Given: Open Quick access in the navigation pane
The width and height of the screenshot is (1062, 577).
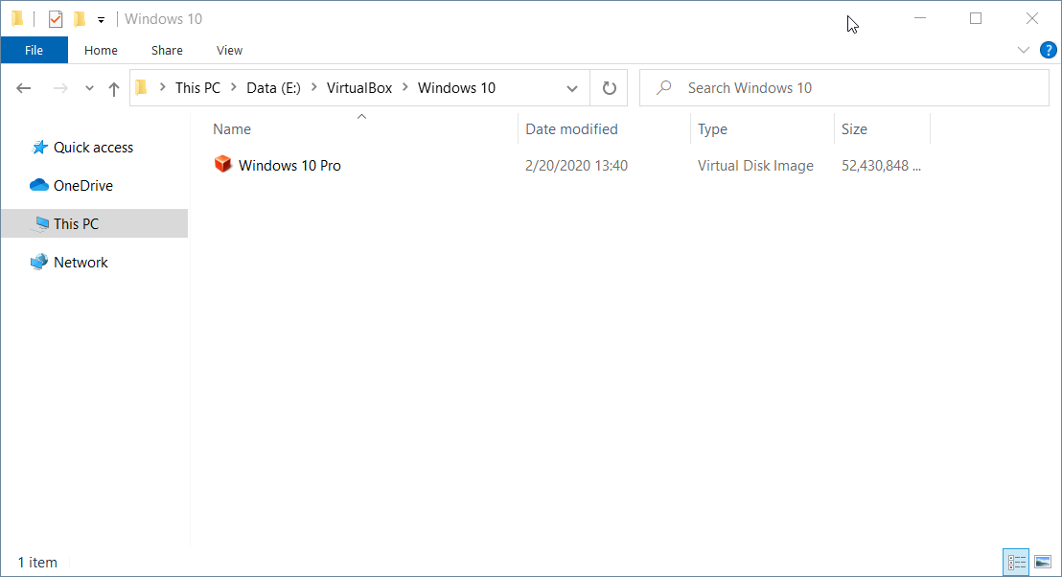Looking at the screenshot, I should [94, 148].
